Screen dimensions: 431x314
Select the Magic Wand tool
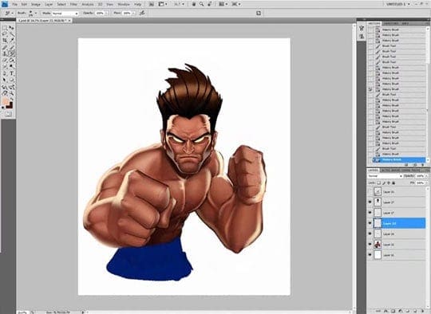coord(11,33)
